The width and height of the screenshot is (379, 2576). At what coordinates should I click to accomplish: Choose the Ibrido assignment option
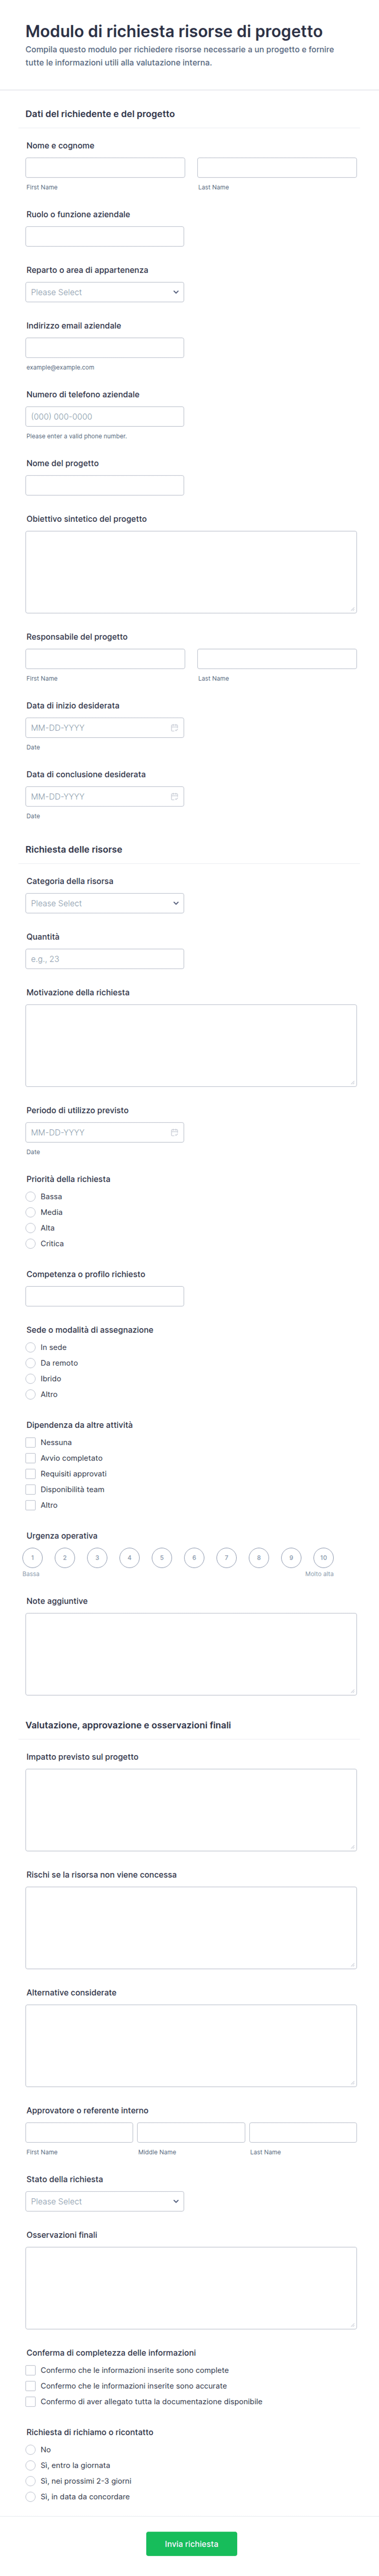click(30, 1379)
